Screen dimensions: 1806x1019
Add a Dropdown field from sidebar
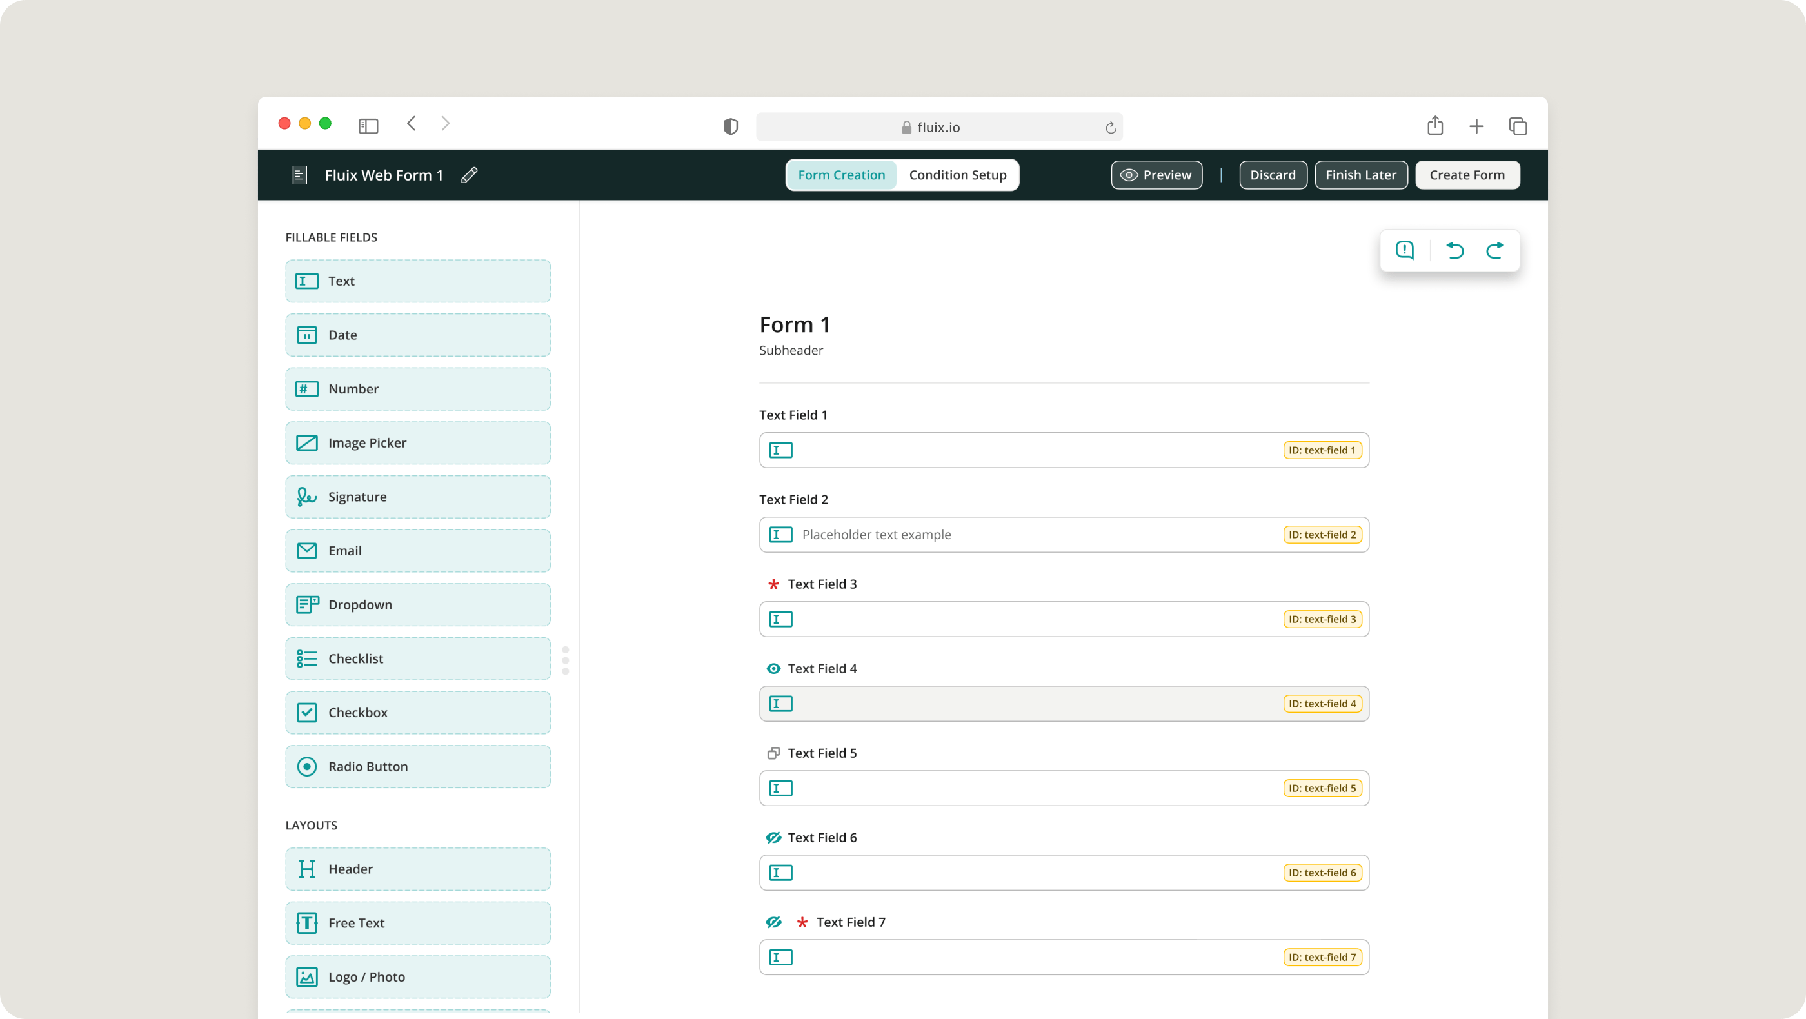(418, 605)
